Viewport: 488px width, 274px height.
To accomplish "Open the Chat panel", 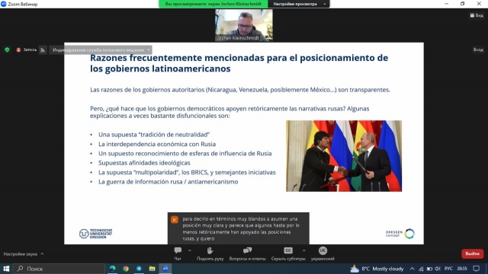I will (178, 253).
